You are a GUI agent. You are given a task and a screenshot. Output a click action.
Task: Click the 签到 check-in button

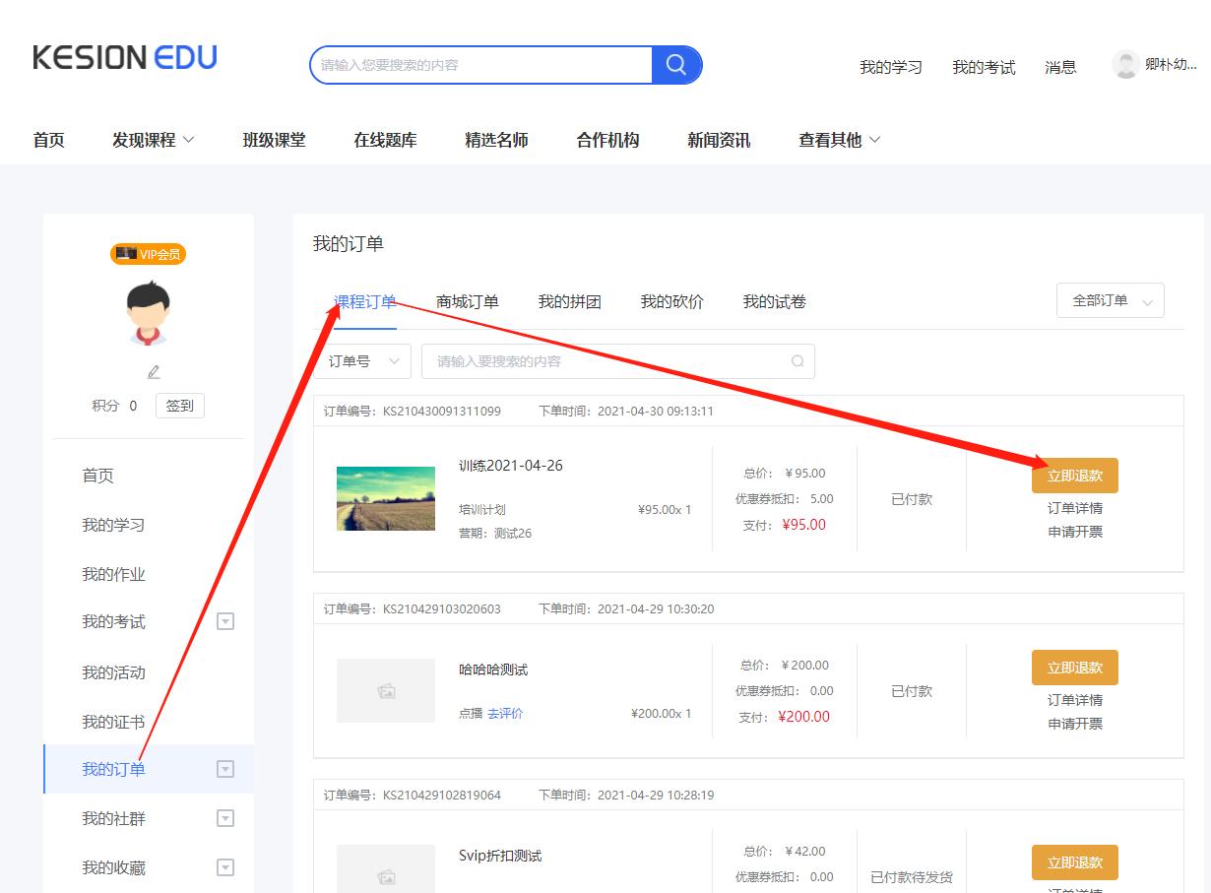180,406
